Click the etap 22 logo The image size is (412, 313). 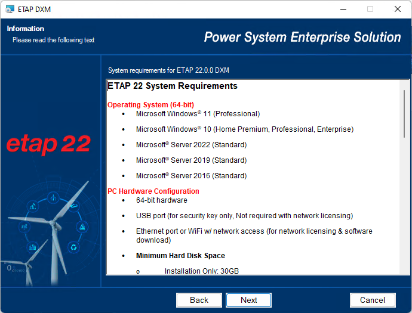(48, 144)
